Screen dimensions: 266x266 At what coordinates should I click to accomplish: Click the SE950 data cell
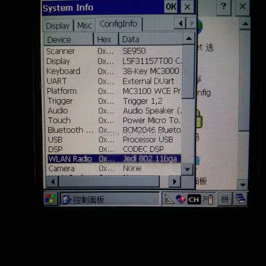click(x=134, y=51)
